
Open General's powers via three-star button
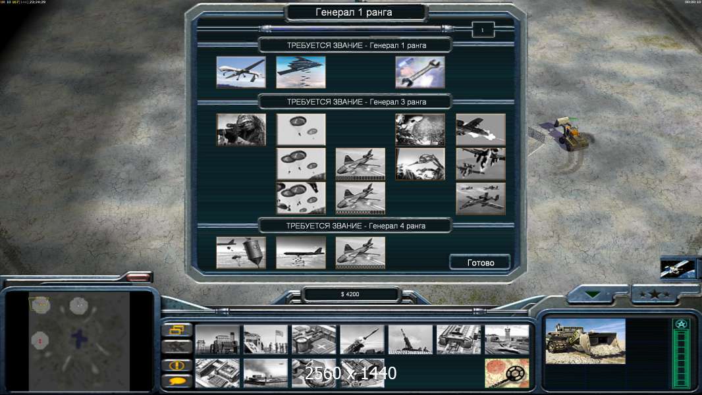tap(655, 294)
